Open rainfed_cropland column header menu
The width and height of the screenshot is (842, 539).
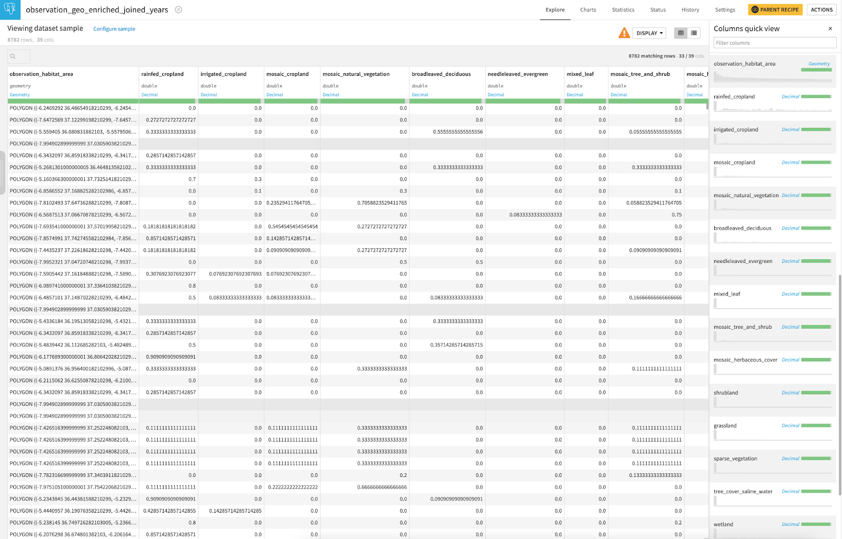pos(162,74)
